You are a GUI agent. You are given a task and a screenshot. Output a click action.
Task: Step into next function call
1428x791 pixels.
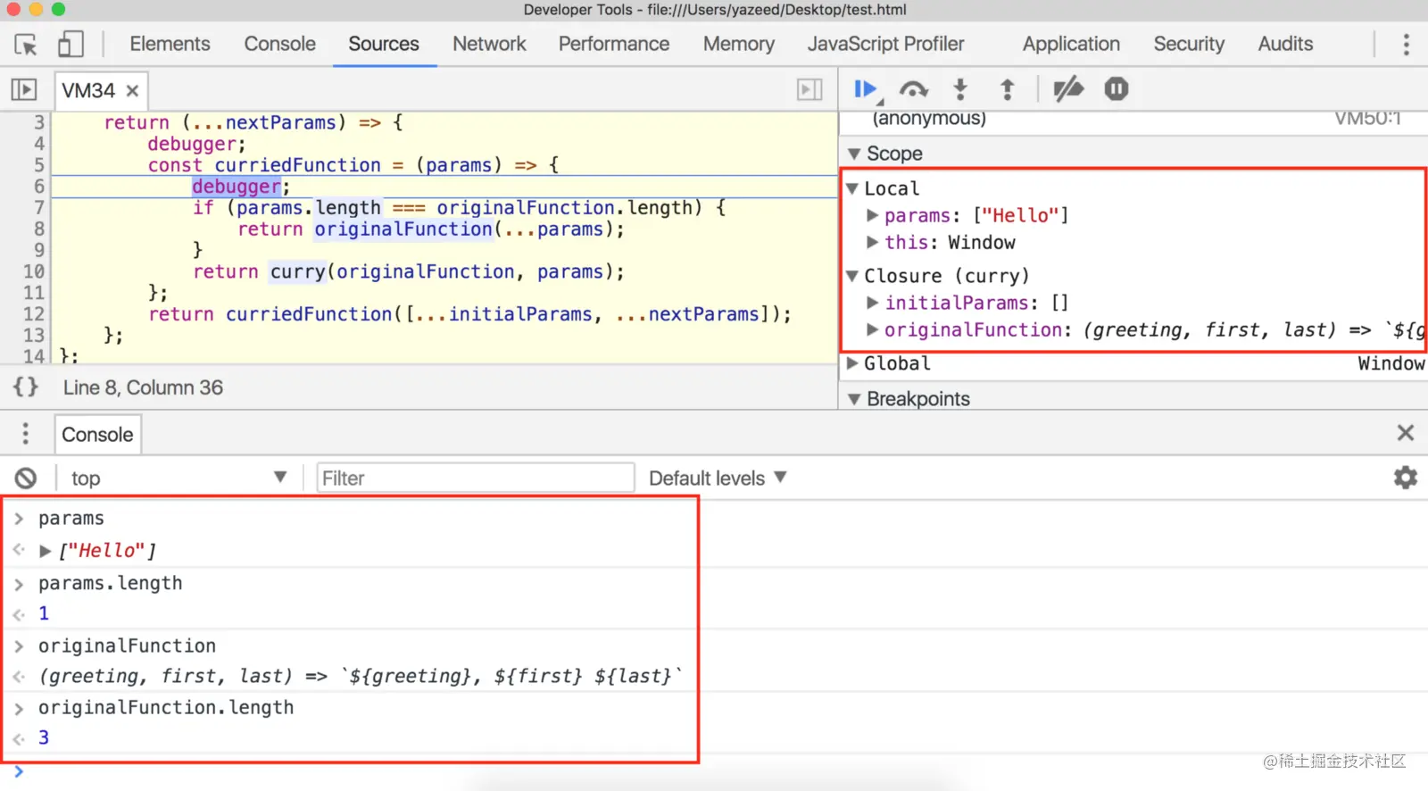point(960,89)
